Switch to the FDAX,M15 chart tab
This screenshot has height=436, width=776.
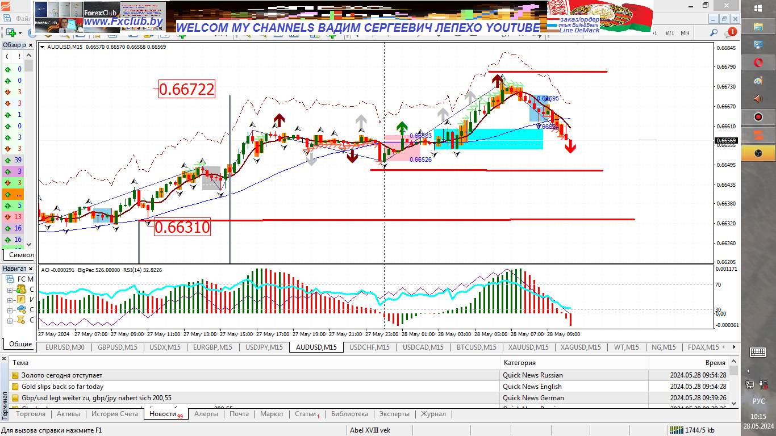point(703,347)
